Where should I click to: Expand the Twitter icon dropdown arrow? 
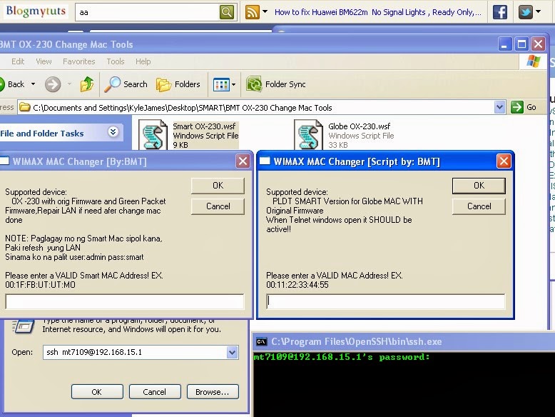coord(539,11)
